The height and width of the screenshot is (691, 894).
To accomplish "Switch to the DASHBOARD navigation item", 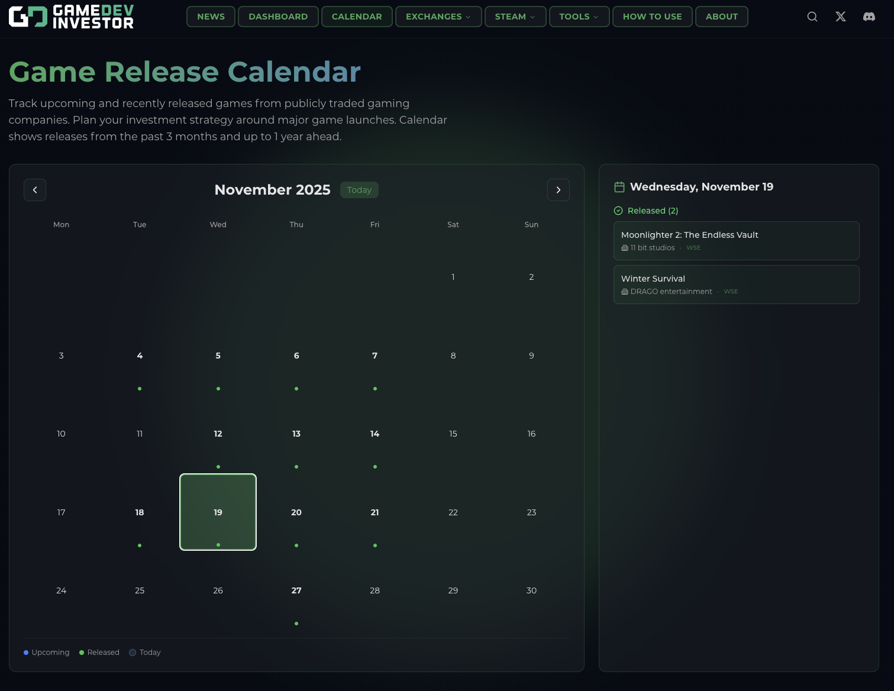I will coord(278,16).
